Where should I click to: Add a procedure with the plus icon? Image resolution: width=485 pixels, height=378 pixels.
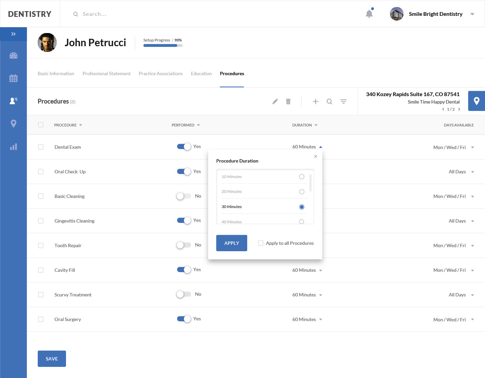coord(315,101)
